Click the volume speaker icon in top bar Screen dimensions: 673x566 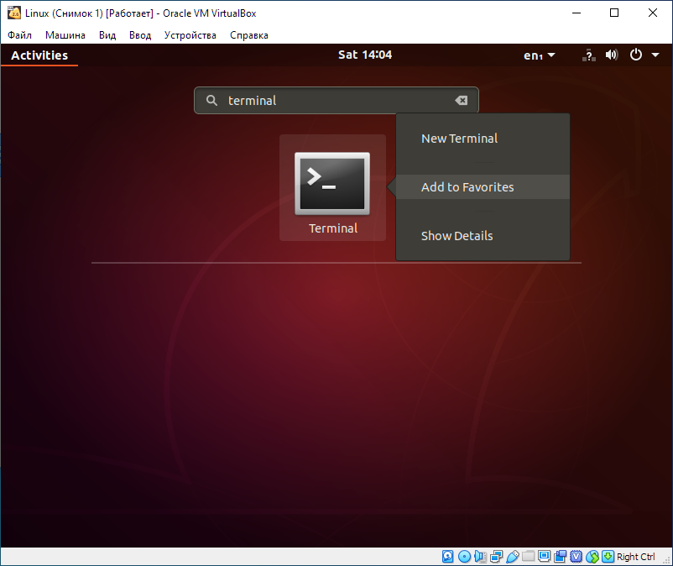[612, 55]
